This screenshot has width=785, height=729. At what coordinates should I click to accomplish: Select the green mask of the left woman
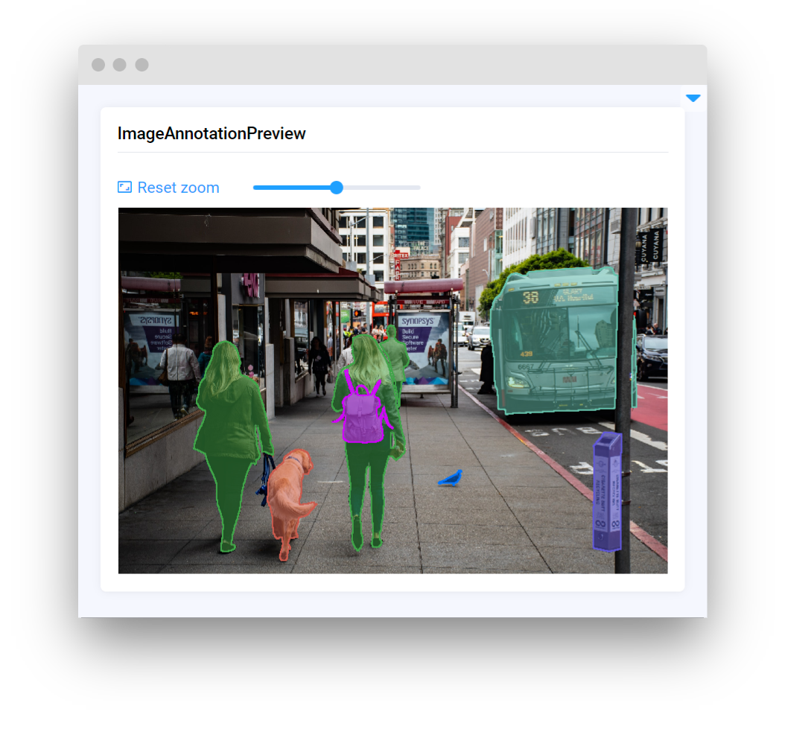coord(231,432)
